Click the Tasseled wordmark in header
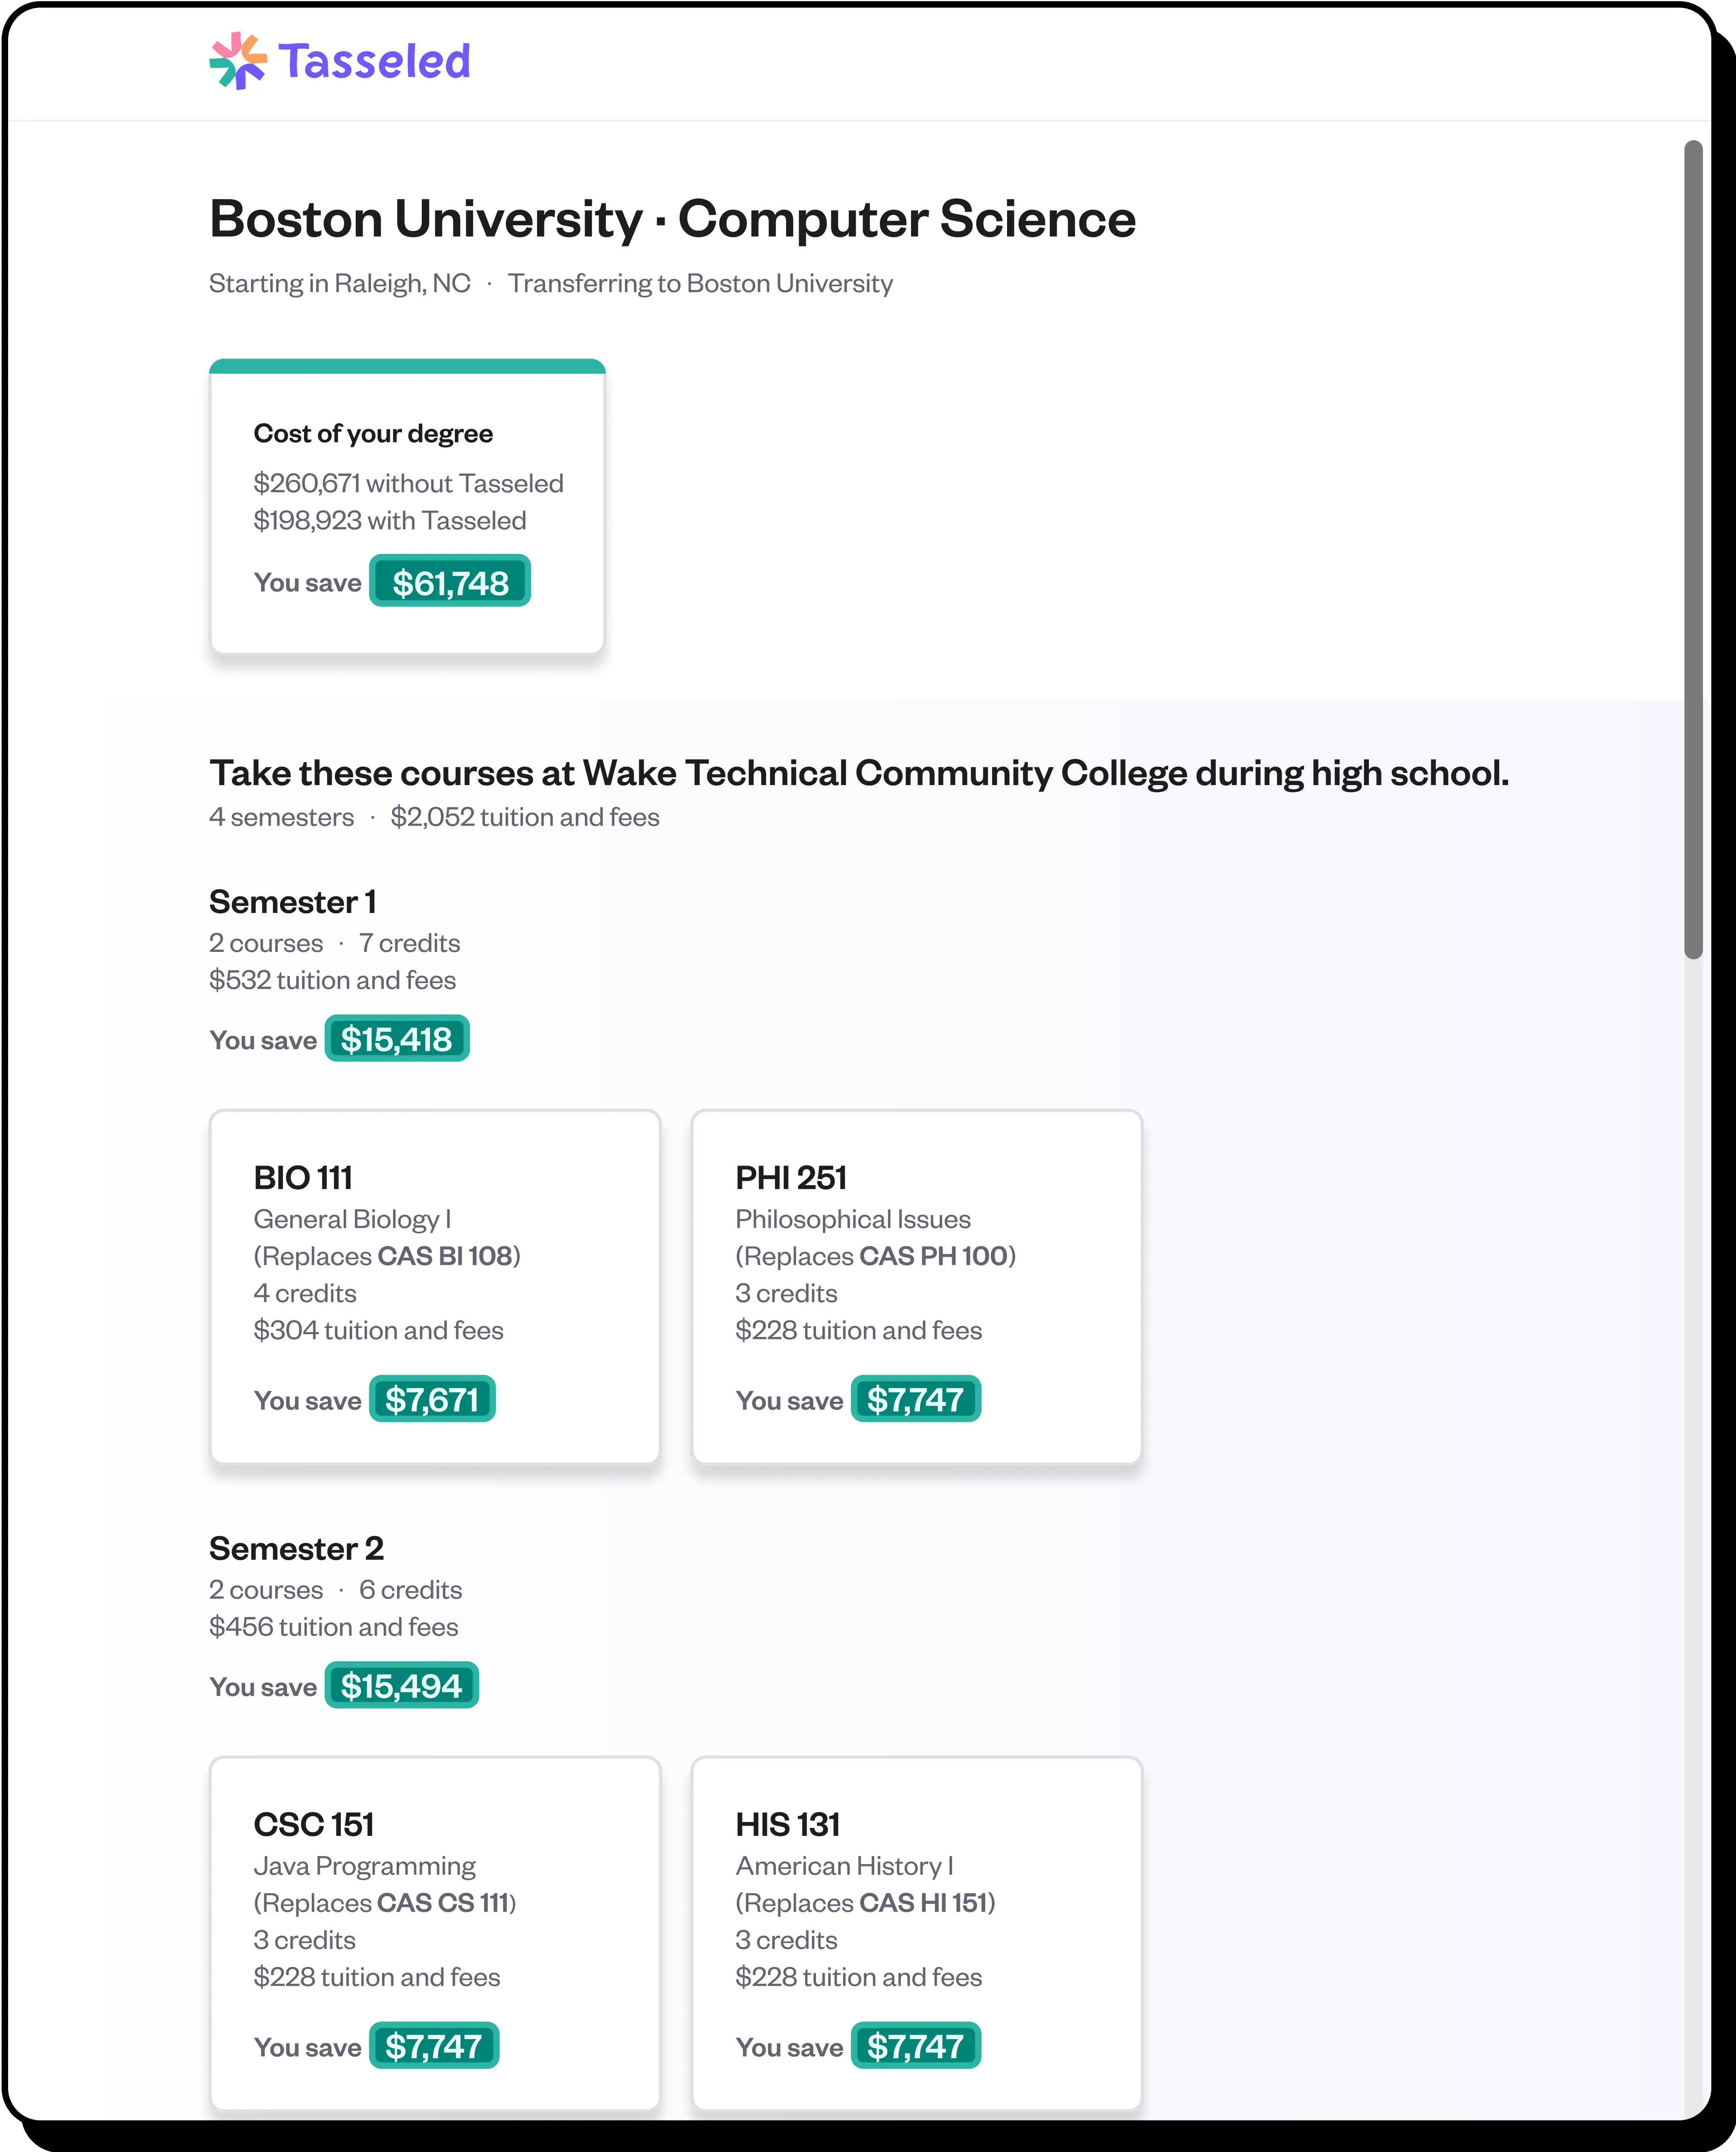The width and height of the screenshot is (1736, 2152). coord(374,61)
